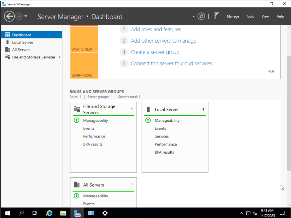Click the Local Server sidebar icon

[x=7, y=42]
